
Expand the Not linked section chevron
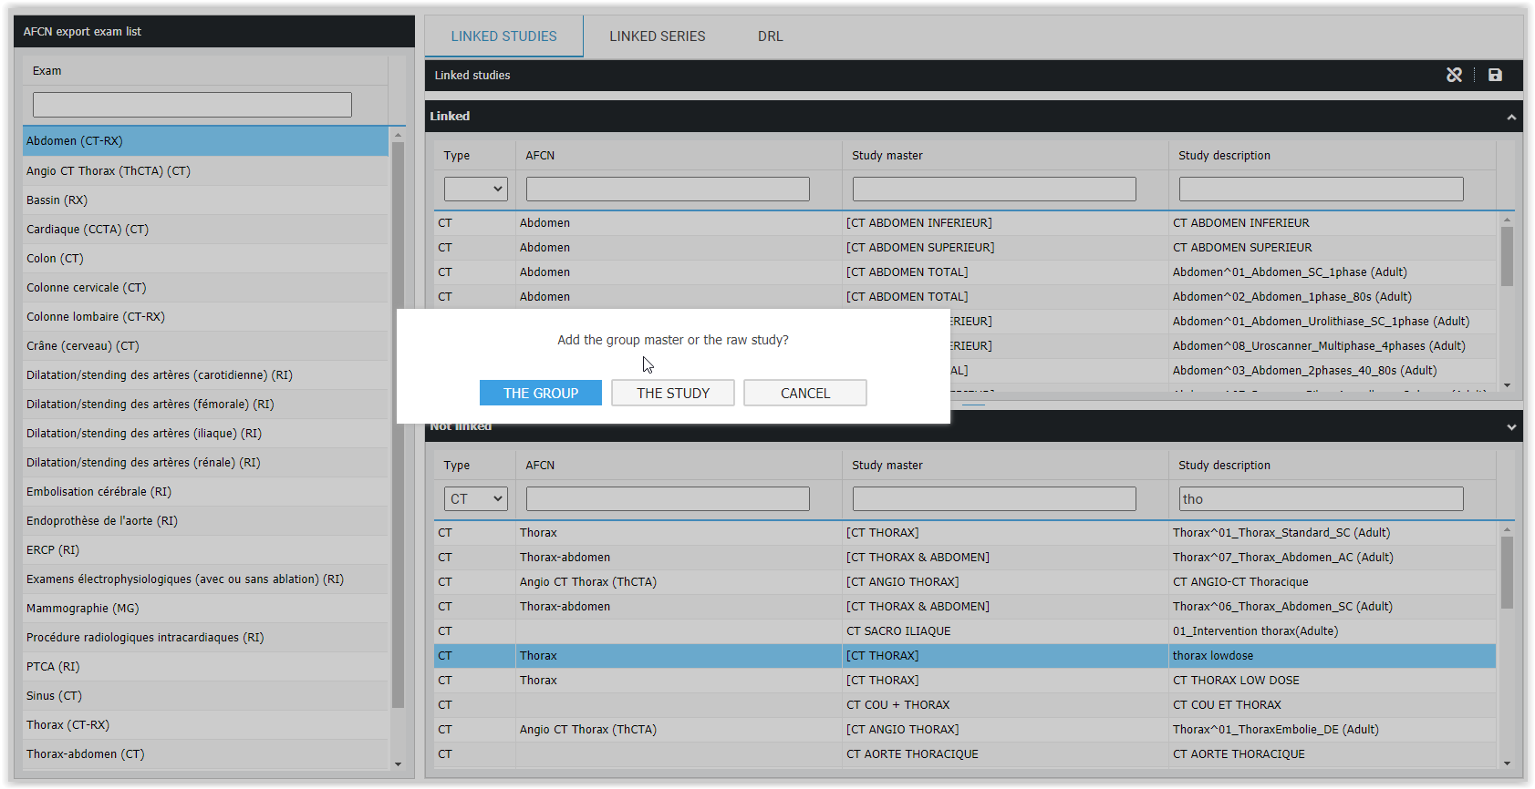pos(1511,426)
